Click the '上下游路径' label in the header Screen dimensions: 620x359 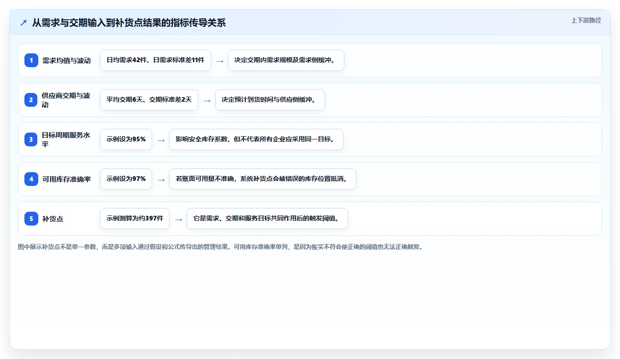click(x=586, y=20)
